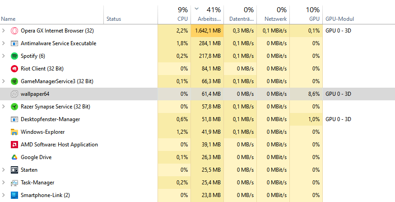Click the Status column header
395x202 pixels.
(114, 19)
